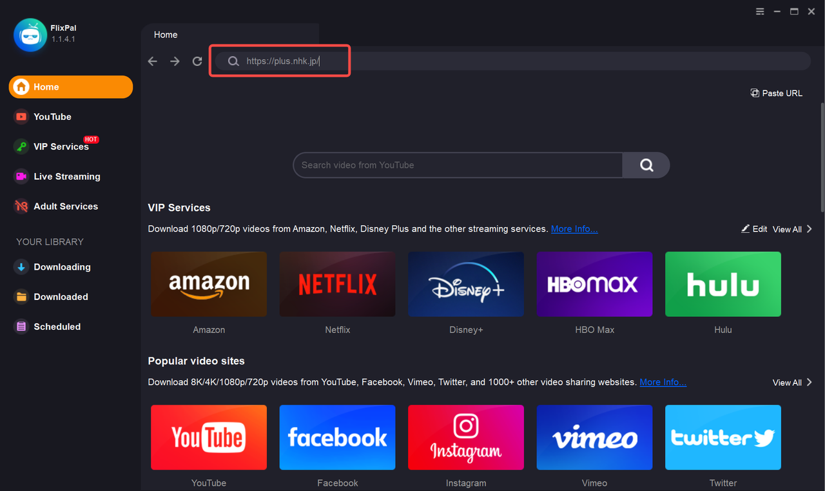Expand Popular video sites View All
Screen dimensions: 825x491
[793, 383]
